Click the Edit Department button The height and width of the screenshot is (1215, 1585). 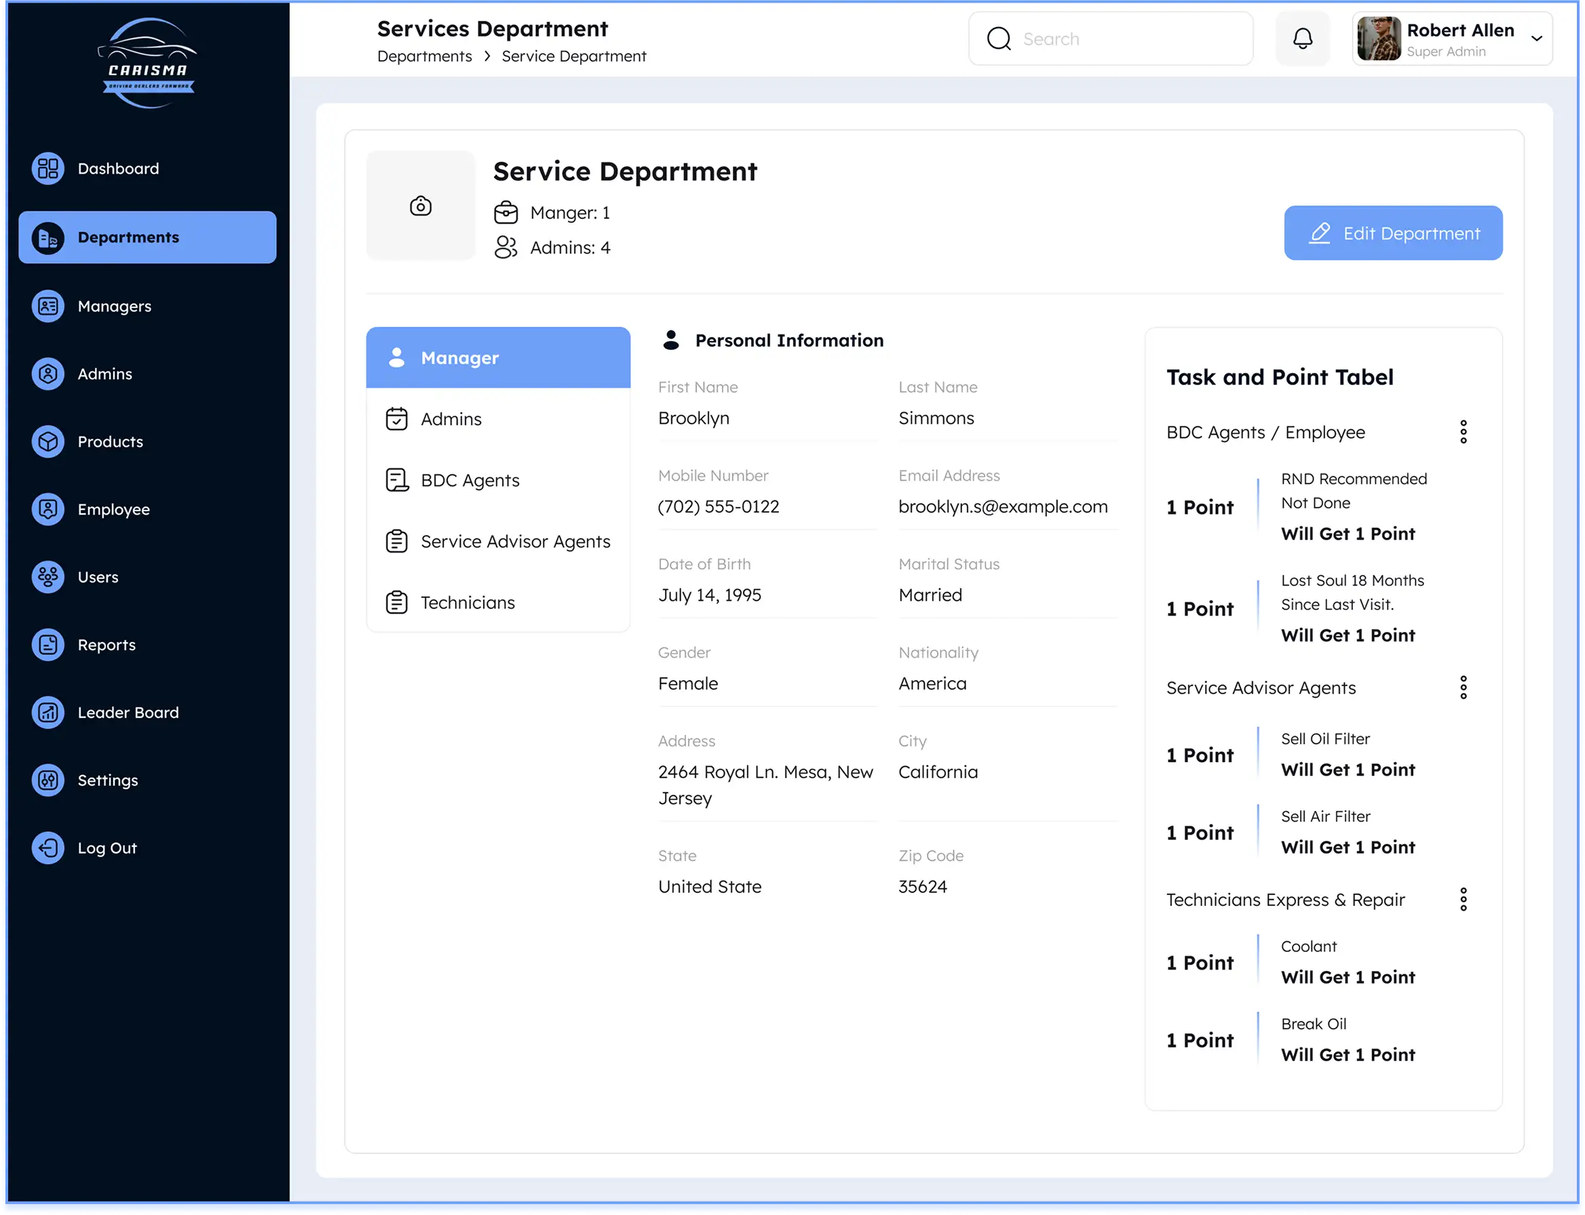pos(1392,233)
